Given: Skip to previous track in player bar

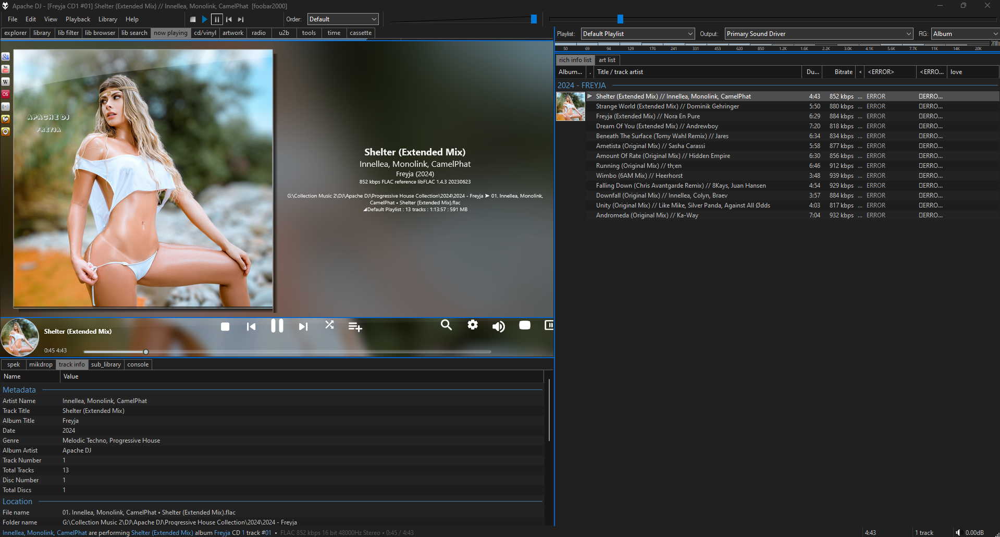Looking at the screenshot, I should pyautogui.click(x=251, y=326).
